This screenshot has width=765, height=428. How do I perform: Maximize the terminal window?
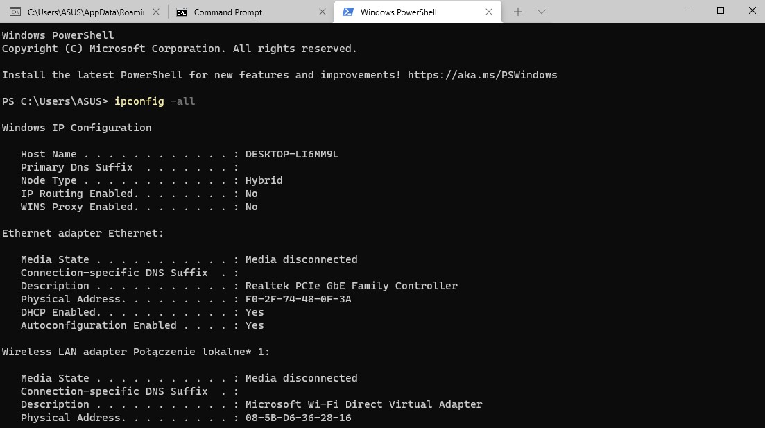720,11
